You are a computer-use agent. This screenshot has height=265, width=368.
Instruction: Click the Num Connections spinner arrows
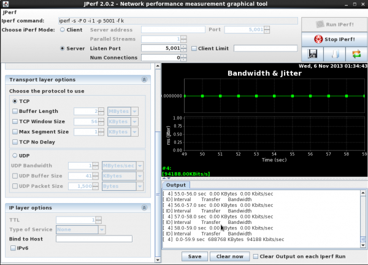[x=184, y=58]
